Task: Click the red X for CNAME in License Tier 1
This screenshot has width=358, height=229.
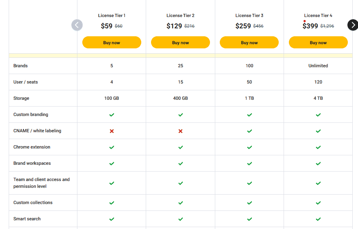Action: (x=111, y=131)
